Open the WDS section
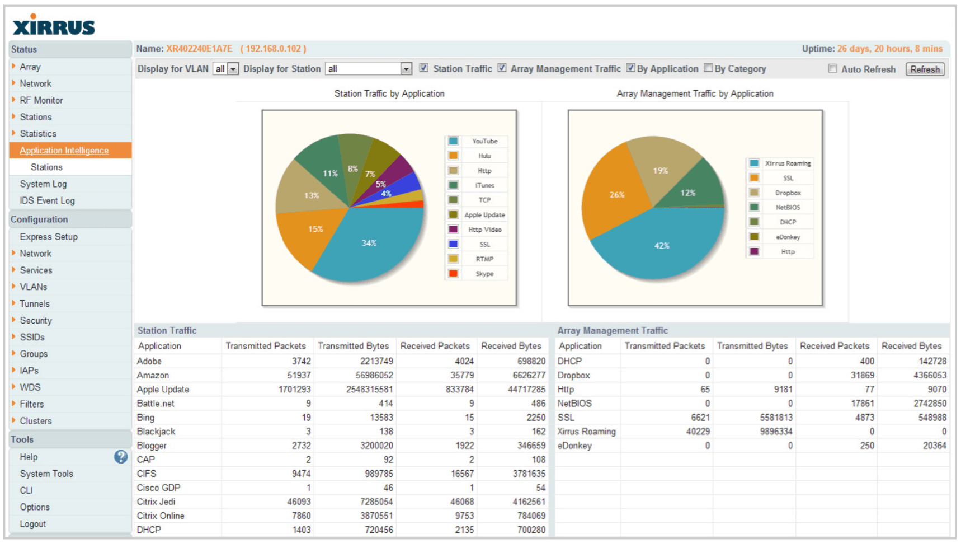The width and height of the screenshot is (961, 543). click(30, 387)
